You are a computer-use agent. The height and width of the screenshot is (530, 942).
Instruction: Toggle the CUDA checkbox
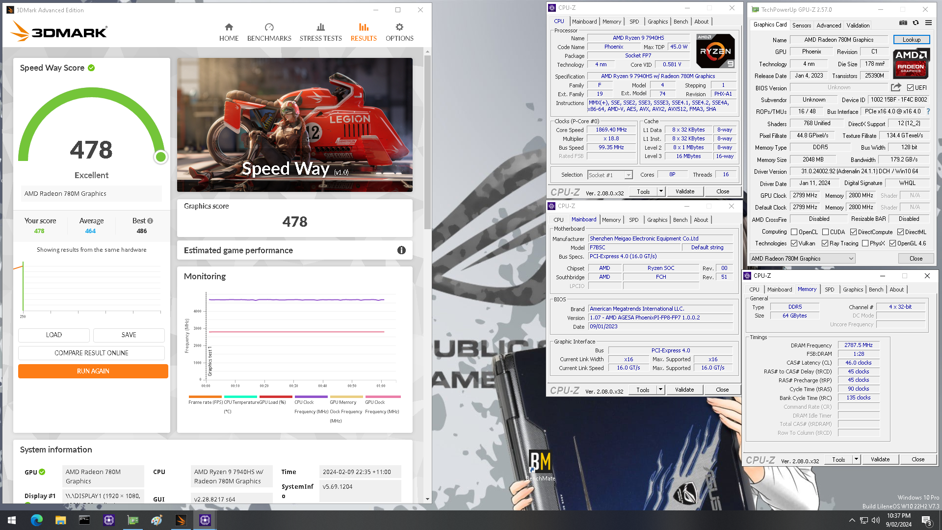pyautogui.click(x=825, y=232)
